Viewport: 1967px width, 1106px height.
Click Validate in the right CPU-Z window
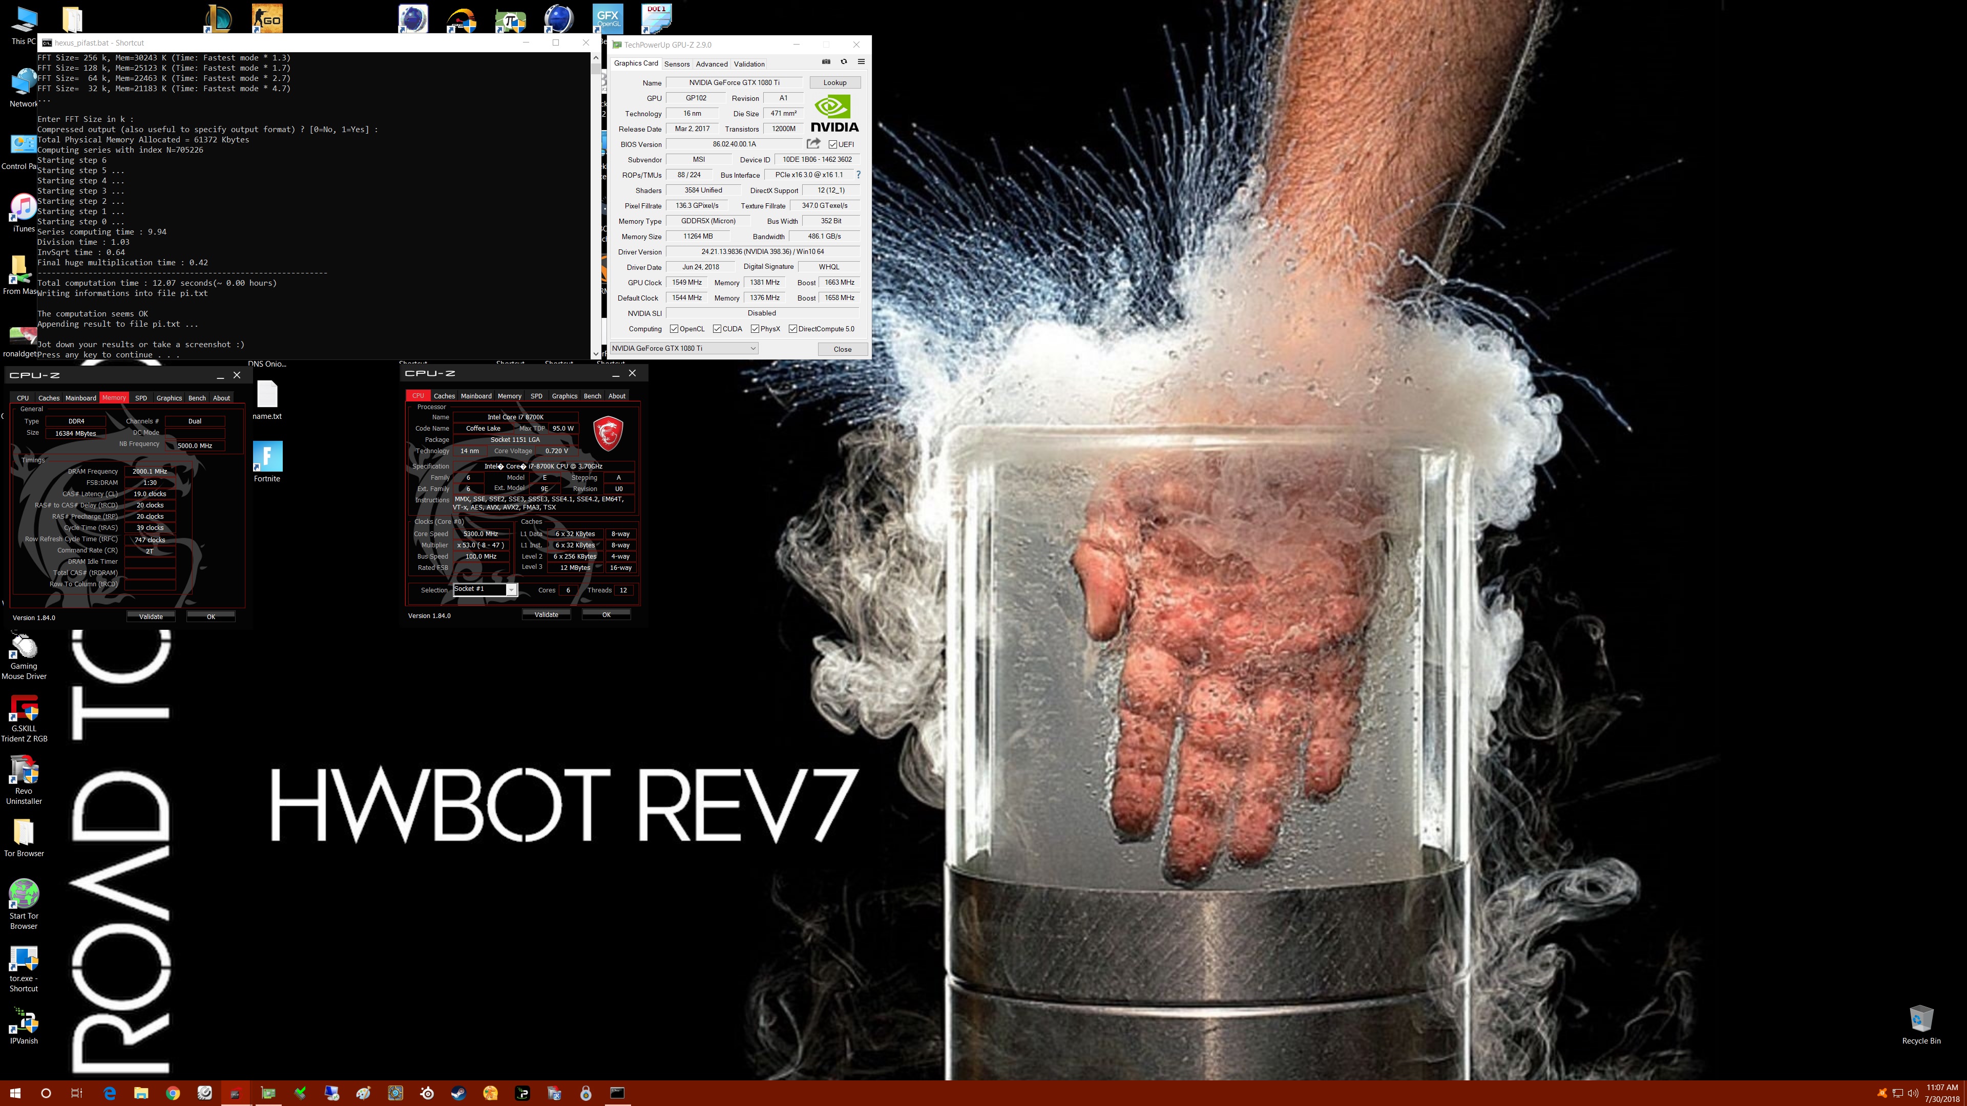tap(546, 614)
